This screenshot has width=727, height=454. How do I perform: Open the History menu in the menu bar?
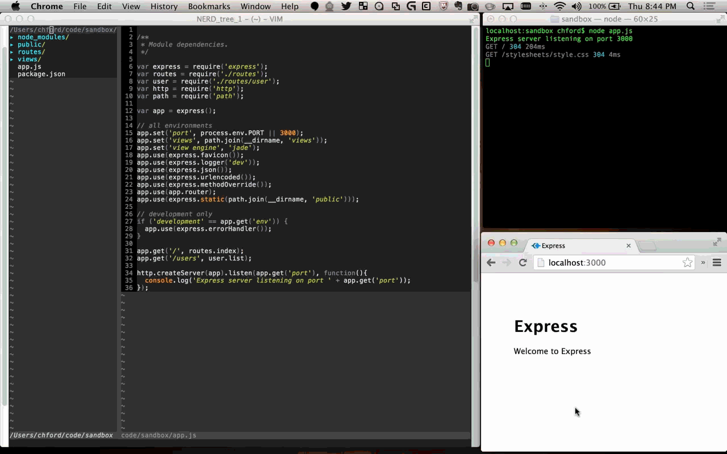(x=164, y=6)
